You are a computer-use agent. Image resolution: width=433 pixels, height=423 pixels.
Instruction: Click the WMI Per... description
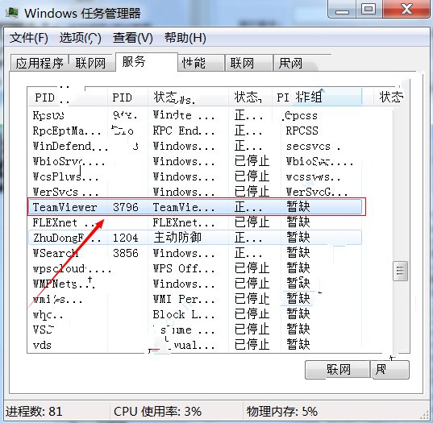184,300
